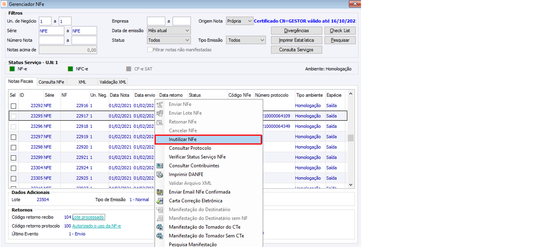Click the Enviar Lote NFe icon
550x248 pixels.
click(160, 113)
